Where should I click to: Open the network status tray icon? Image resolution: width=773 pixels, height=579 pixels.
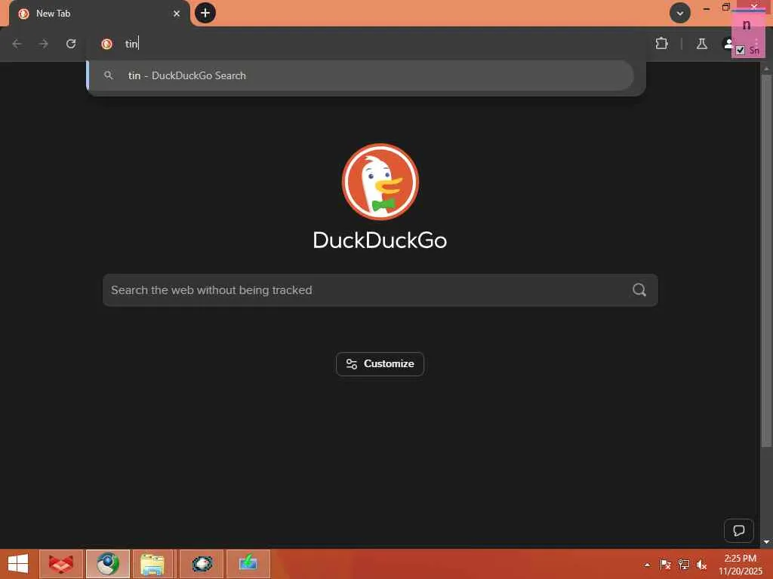click(x=683, y=565)
